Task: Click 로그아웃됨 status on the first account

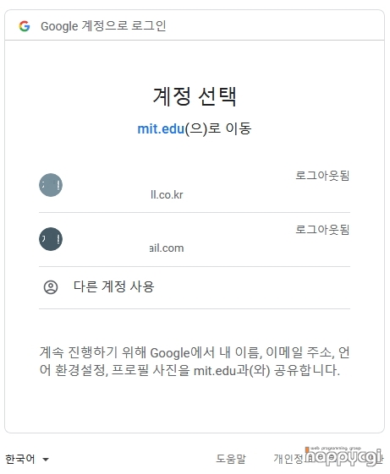Action: pos(322,176)
